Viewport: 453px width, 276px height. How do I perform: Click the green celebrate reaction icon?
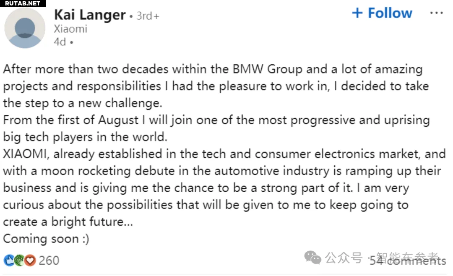click(19, 260)
